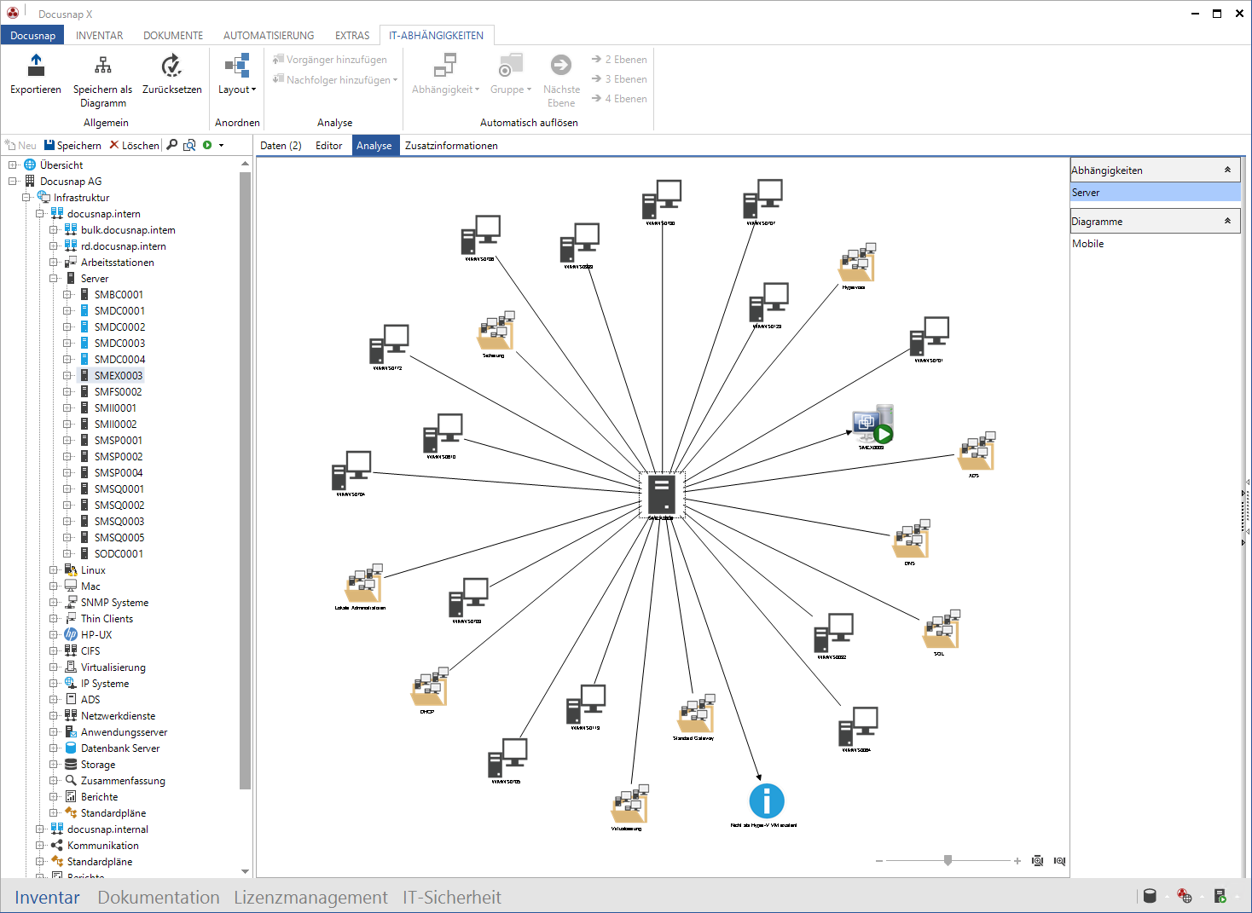Select the Mobile entry under Diagramme
This screenshot has height=913, width=1252.
[1155, 244]
